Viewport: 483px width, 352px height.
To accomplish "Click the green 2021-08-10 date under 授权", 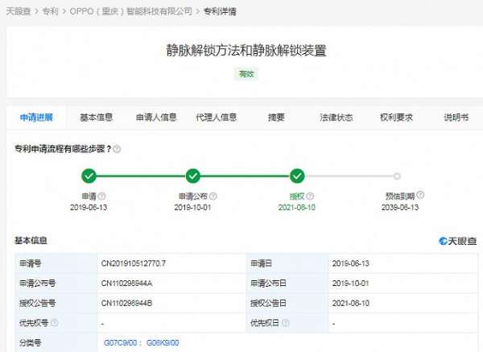I will (296, 208).
